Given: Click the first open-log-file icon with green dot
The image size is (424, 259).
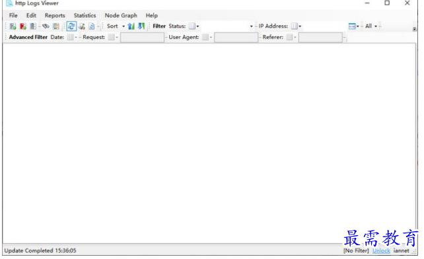Looking at the screenshot, I should 13,26.
